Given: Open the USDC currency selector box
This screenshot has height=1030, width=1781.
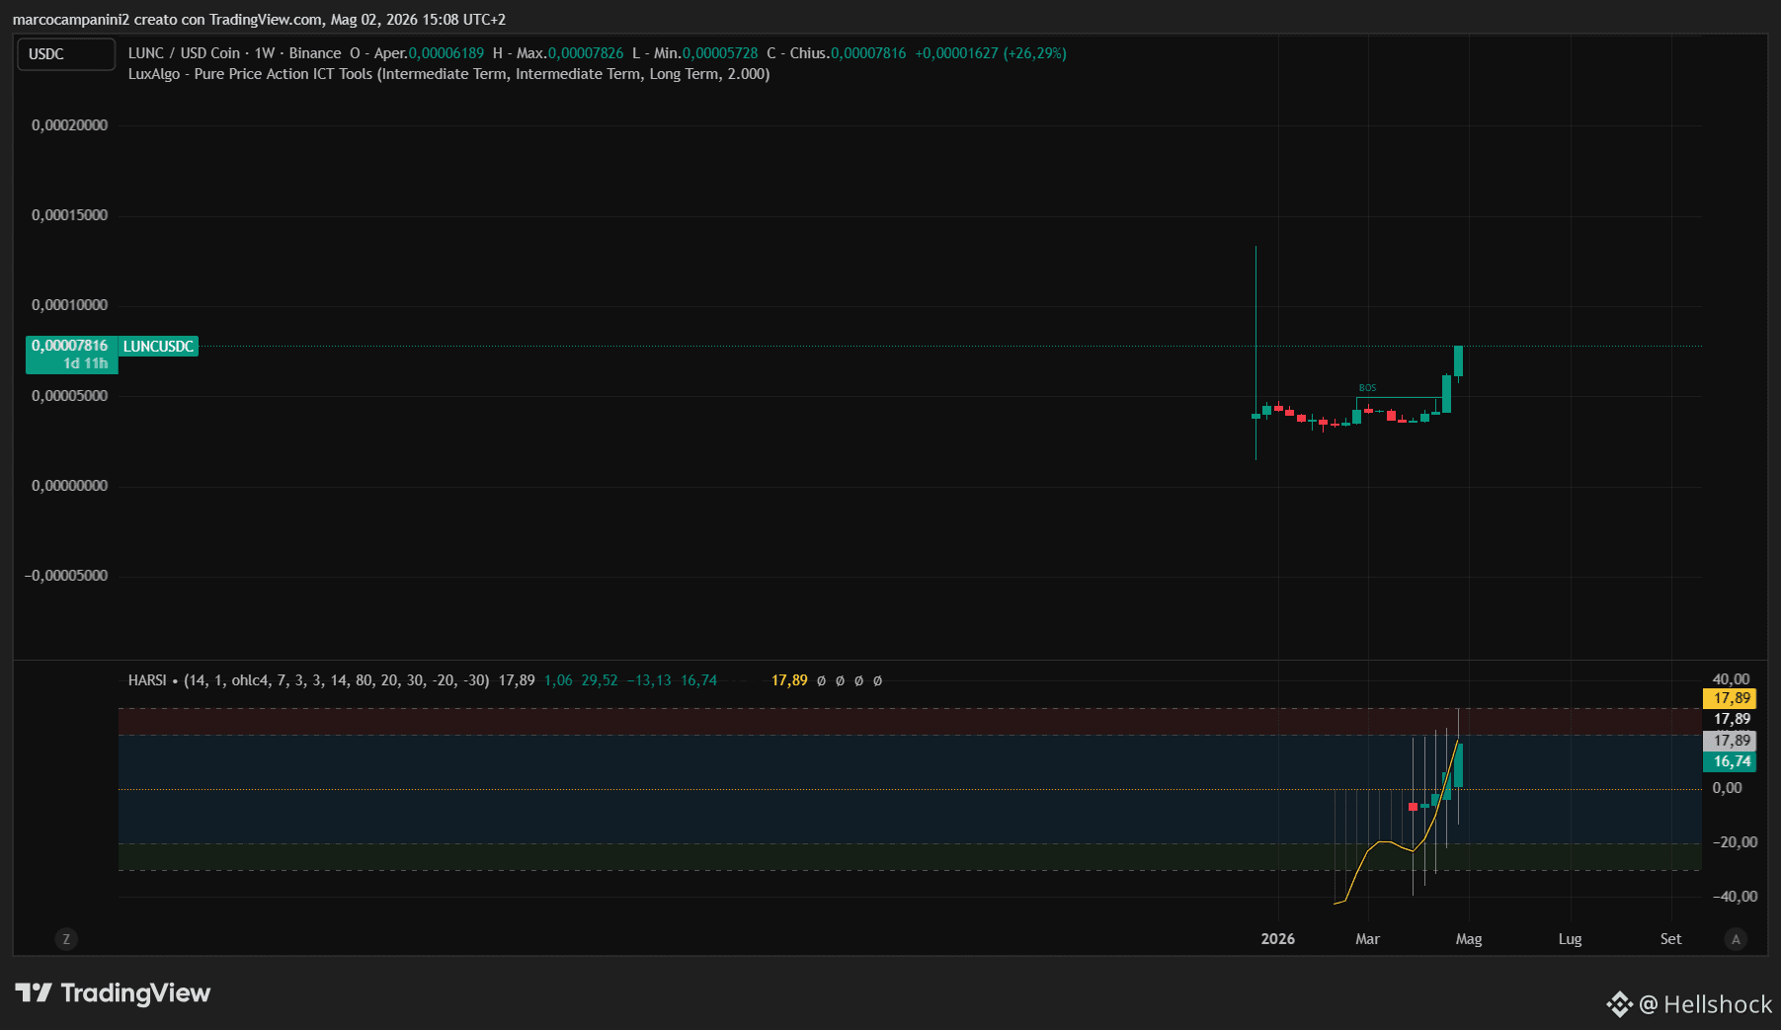Looking at the screenshot, I should point(66,54).
